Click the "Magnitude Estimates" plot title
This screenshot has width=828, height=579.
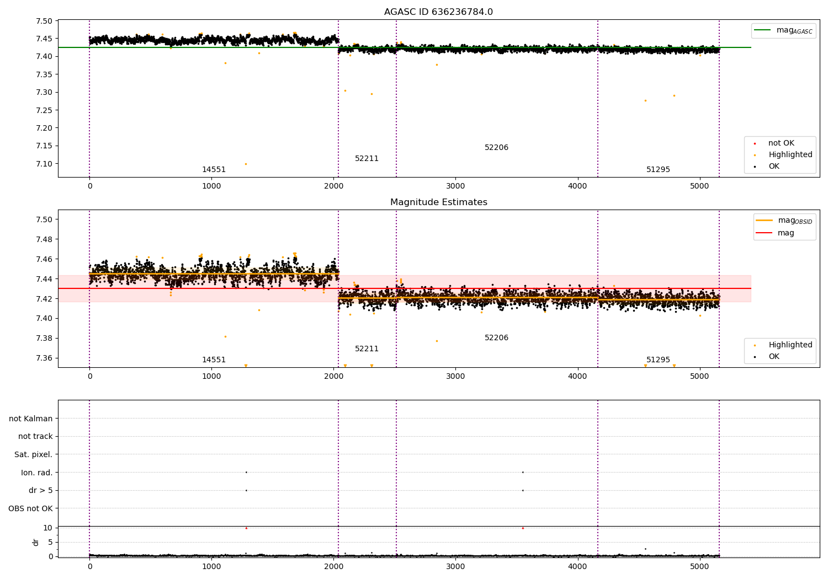click(x=438, y=202)
